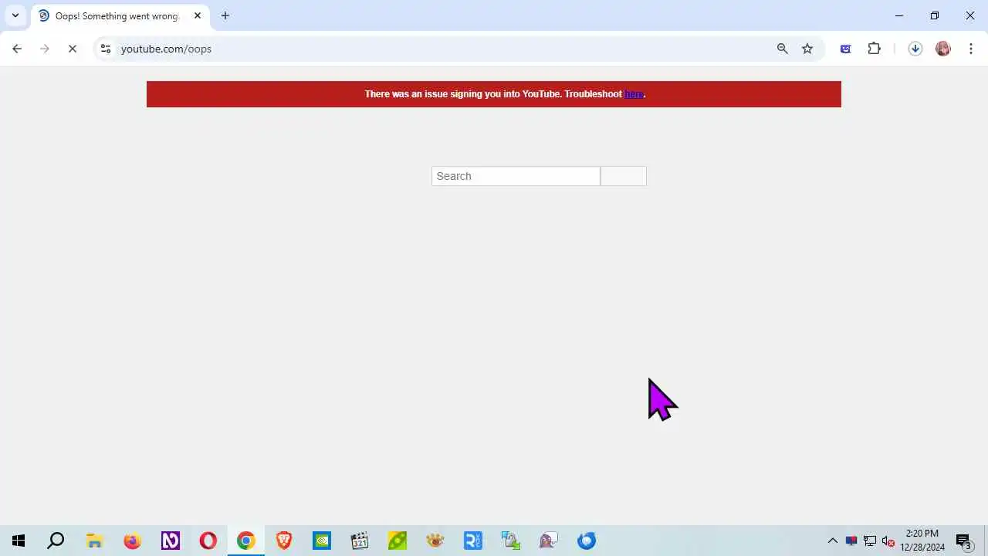Open network status tray icon

pos(870,541)
